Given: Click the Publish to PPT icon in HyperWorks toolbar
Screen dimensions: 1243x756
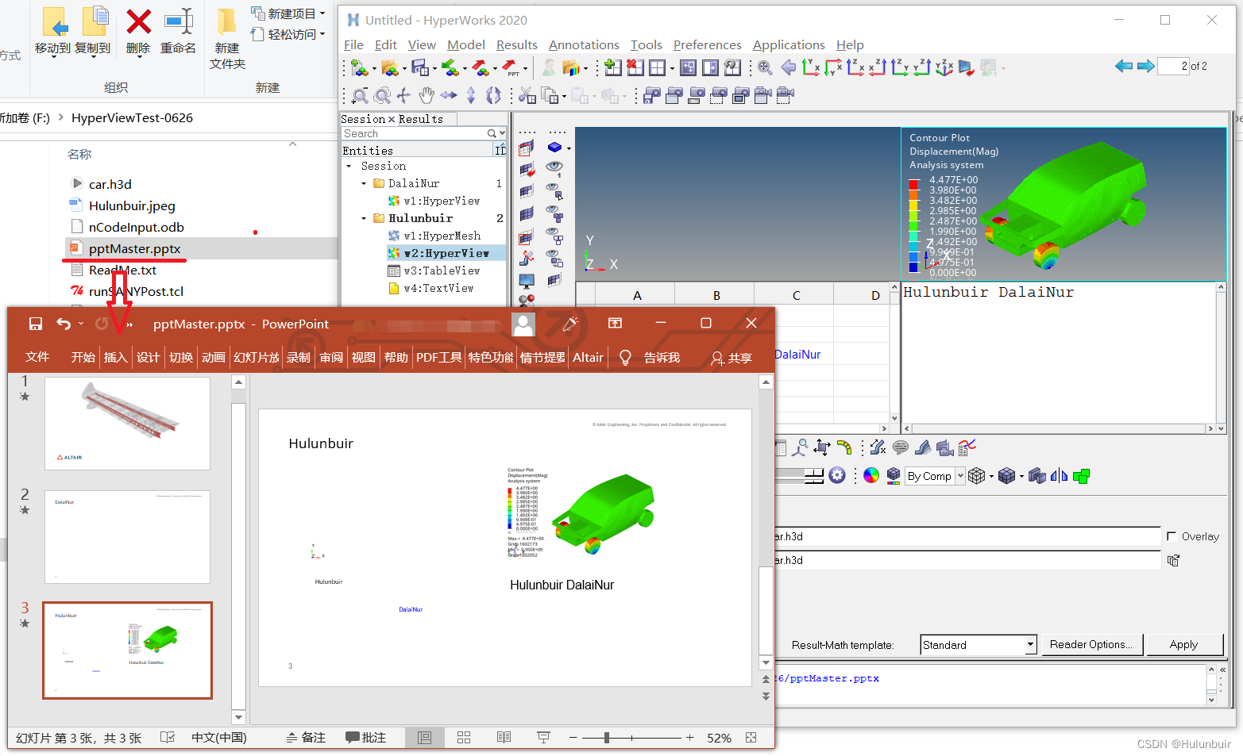Looking at the screenshot, I should click(510, 68).
